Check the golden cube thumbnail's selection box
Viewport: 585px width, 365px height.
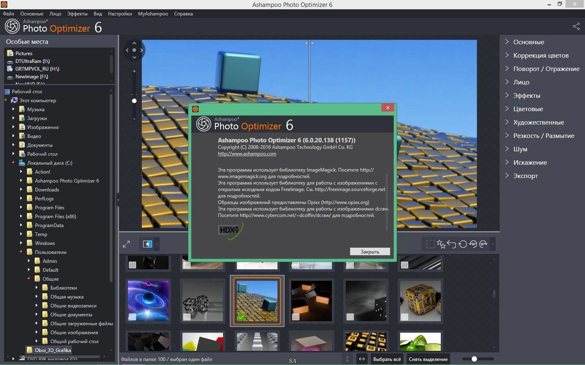405,317
